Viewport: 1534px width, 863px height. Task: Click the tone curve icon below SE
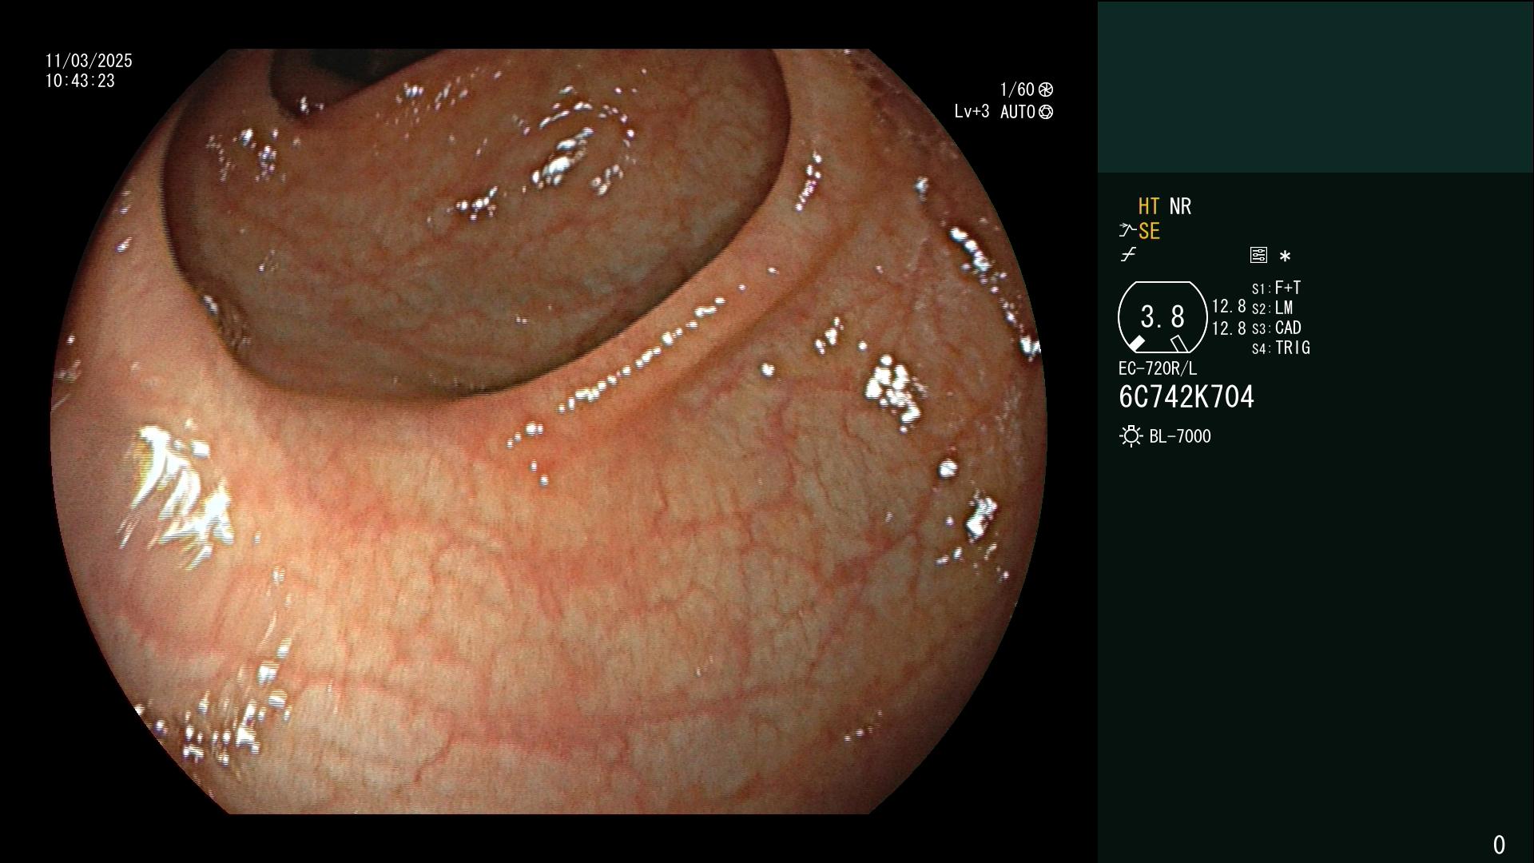[x=1128, y=255]
